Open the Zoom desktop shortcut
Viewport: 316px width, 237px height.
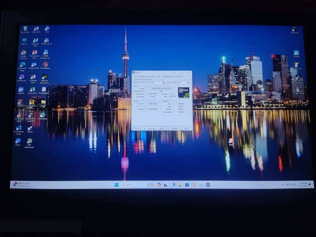(x=18, y=141)
